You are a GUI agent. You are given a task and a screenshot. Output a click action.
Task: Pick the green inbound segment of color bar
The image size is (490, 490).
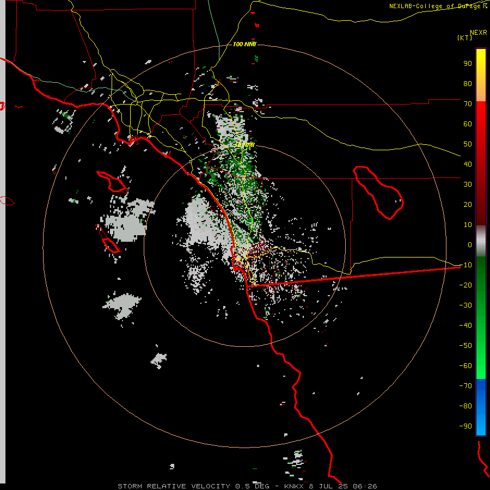pos(481,317)
